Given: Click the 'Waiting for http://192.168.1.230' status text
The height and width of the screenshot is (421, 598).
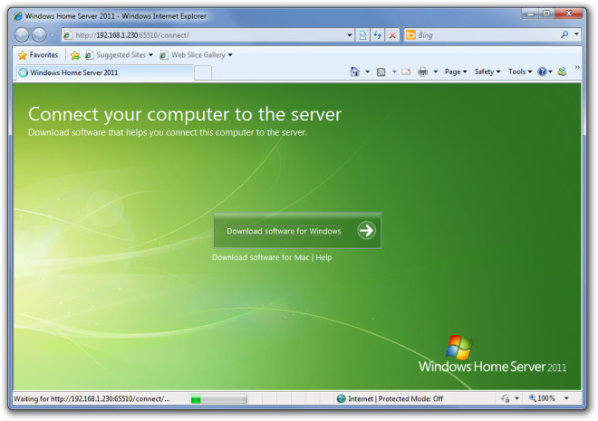Looking at the screenshot, I should click(x=92, y=399).
